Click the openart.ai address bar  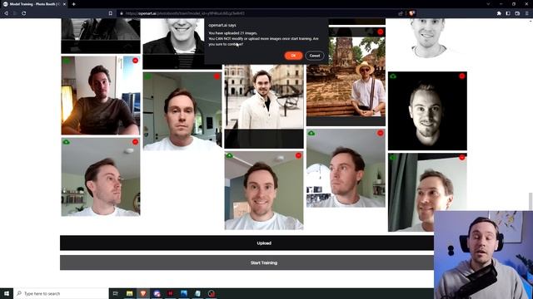(258, 13)
